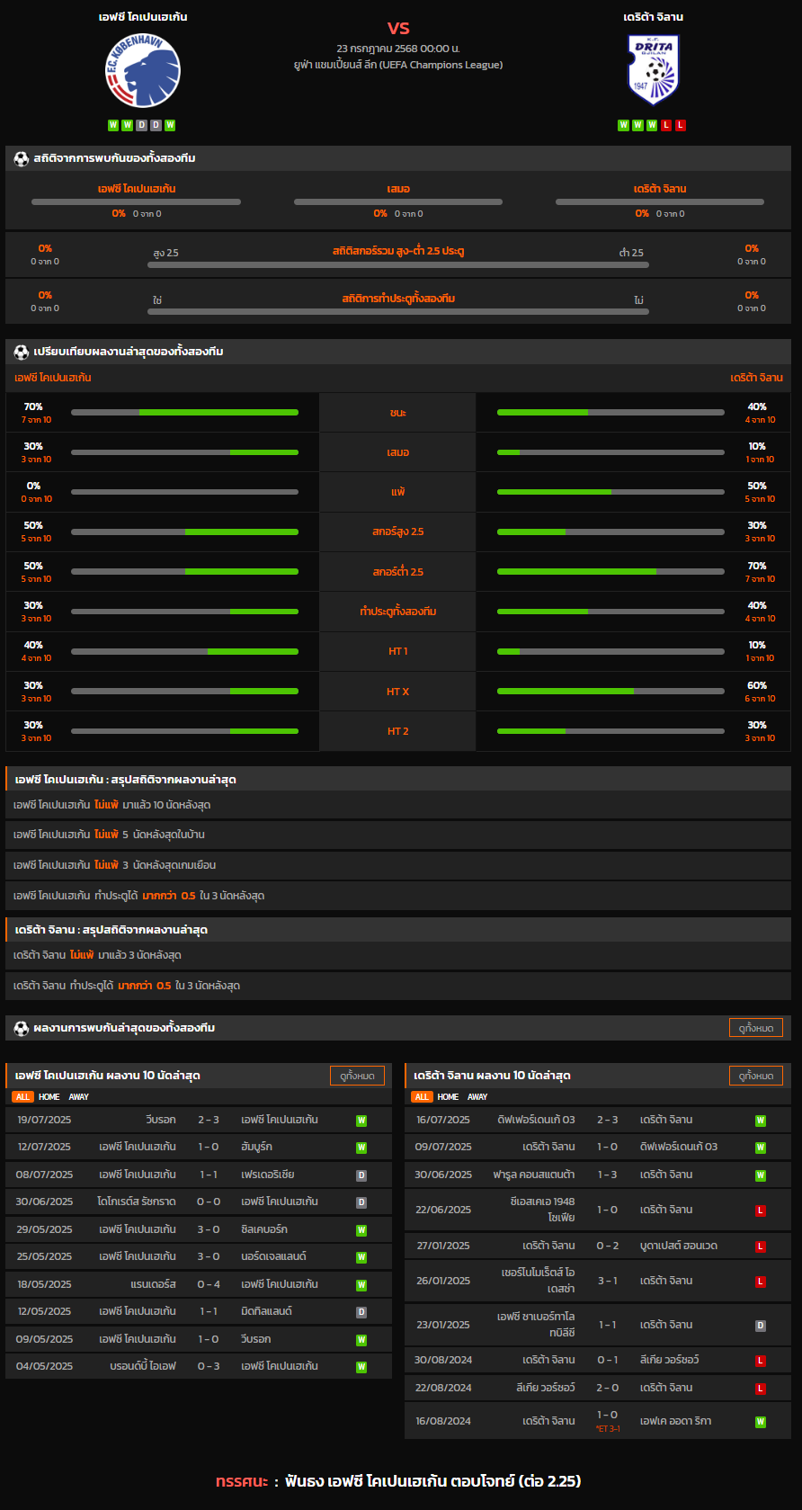Viewport: 802px width, 1510px height.
Task: Click soccer ball icon beside head-to-head statistics header
Action: (x=22, y=158)
